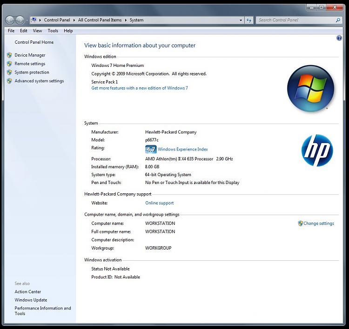Click the HP logo image
Viewport: 349px width, 329px height.
point(317,150)
